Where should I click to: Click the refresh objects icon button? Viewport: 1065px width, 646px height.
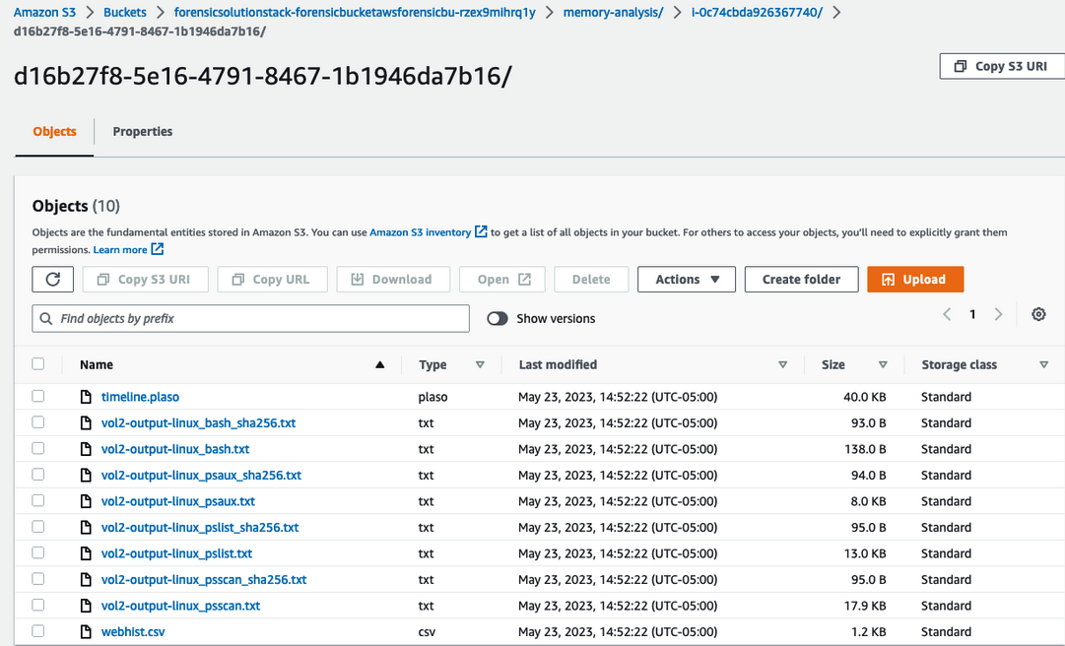[x=53, y=279]
